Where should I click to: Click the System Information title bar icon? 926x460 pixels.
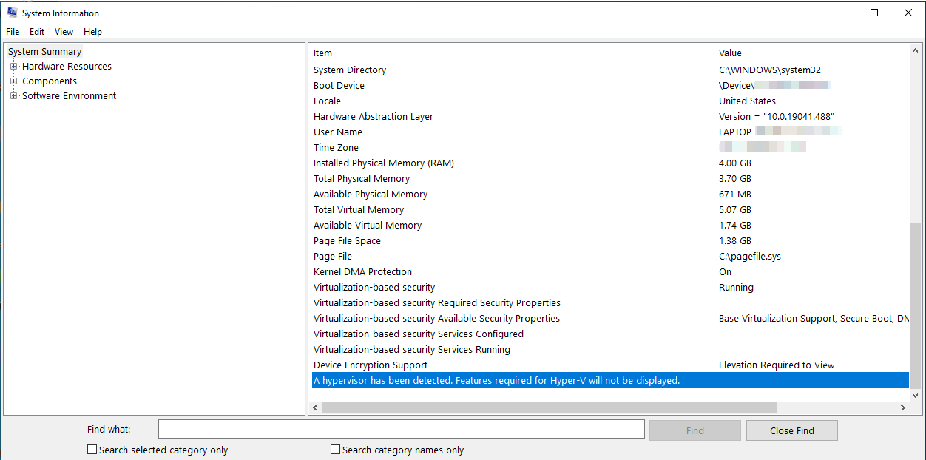point(12,13)
